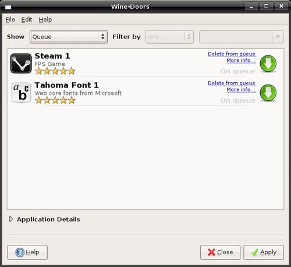
Task: Open the File menu
Action: pos(10,19)
